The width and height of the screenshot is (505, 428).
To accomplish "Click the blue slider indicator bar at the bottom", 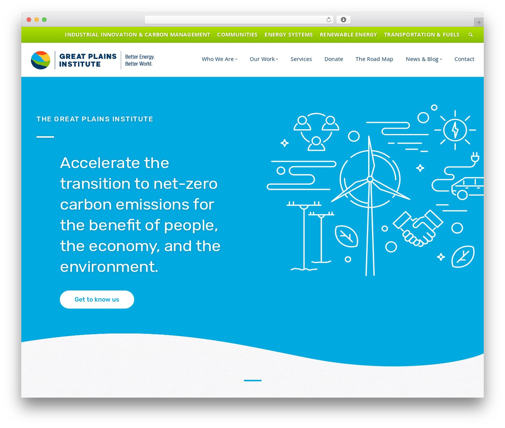I will tap(252, 381).
